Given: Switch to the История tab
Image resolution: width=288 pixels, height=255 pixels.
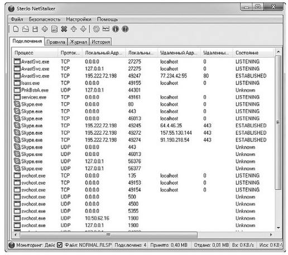Looking at the screenshot, I should [x=100, y=42].
